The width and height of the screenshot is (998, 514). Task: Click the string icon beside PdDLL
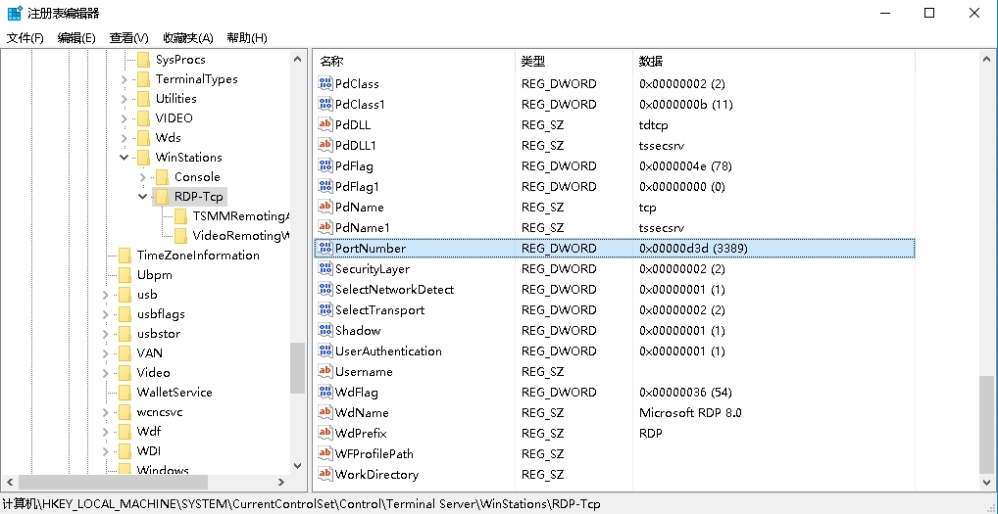324,124
